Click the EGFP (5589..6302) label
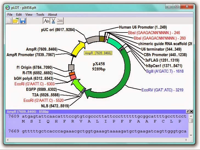Viewport: 200px width, 150px height. (41, 89)
